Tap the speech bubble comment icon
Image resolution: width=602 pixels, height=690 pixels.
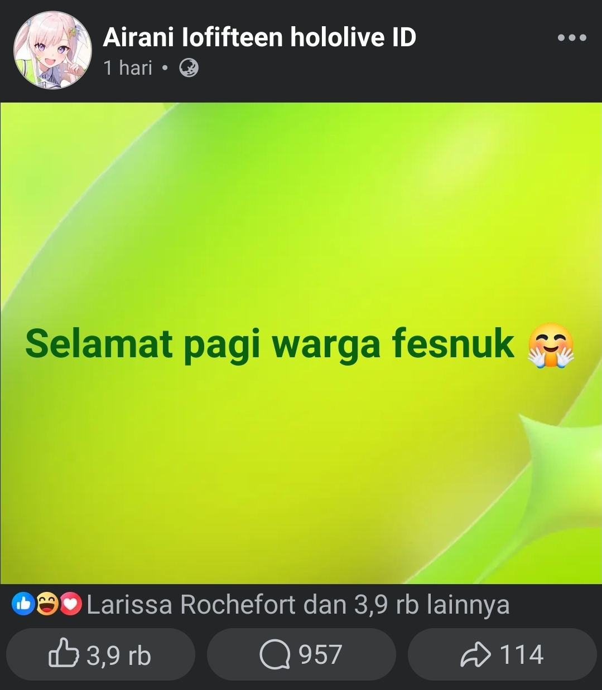pos(275,654)
